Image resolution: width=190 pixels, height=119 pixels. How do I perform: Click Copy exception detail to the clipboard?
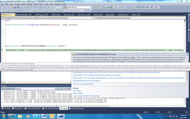pyautogui.click(x=86, y=96)
